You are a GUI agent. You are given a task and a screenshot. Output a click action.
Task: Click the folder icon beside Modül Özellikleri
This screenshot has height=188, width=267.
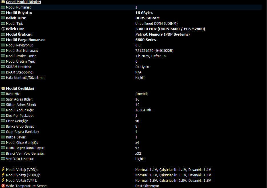click(3, 88)
